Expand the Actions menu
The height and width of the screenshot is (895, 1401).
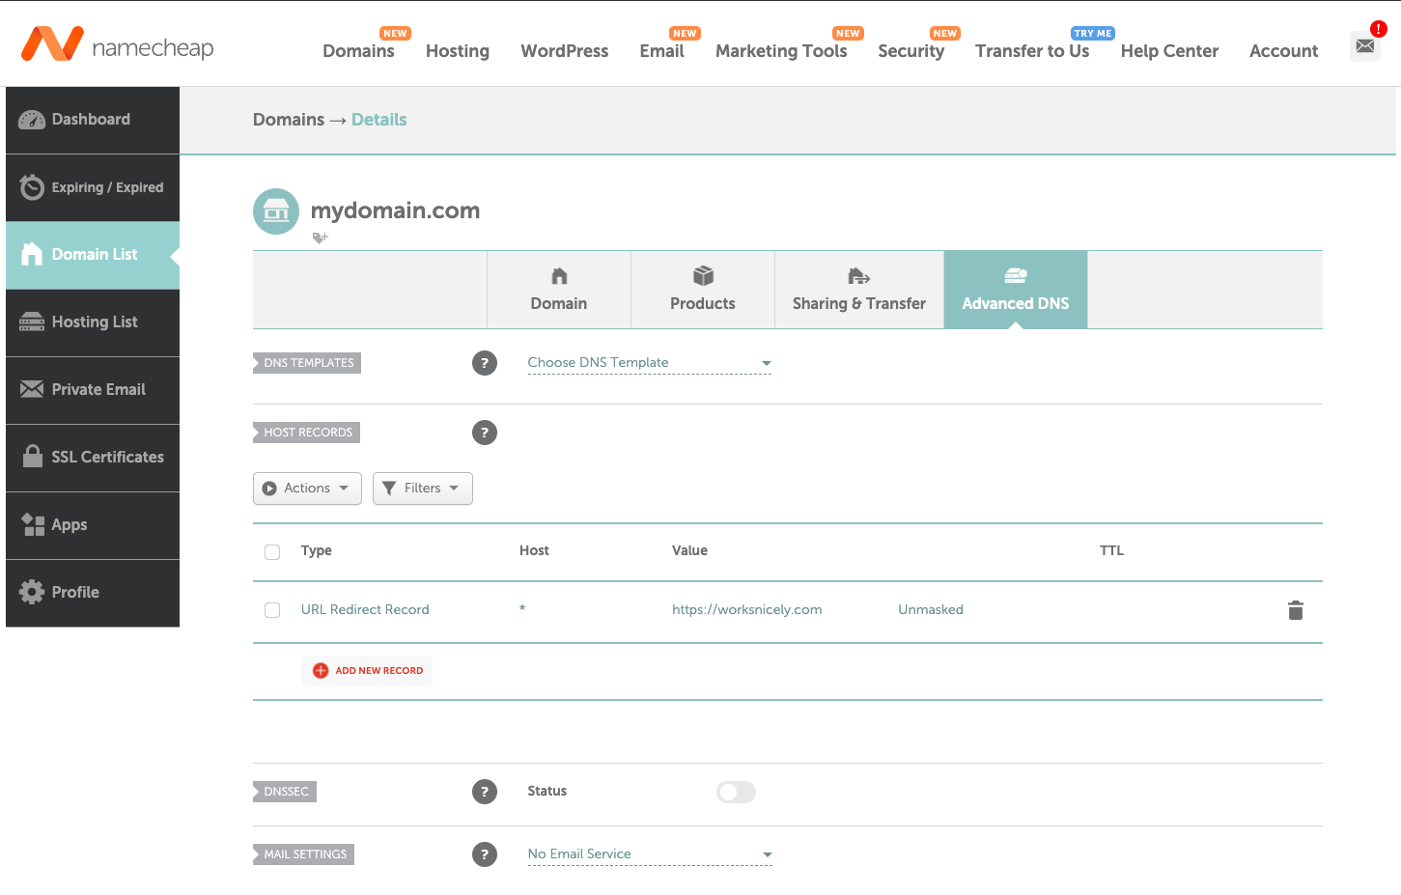(306, 488)
